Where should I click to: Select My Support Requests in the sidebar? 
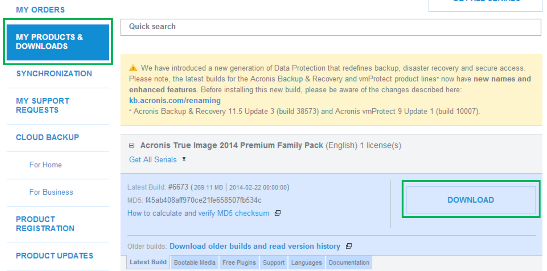coord(43,105)
